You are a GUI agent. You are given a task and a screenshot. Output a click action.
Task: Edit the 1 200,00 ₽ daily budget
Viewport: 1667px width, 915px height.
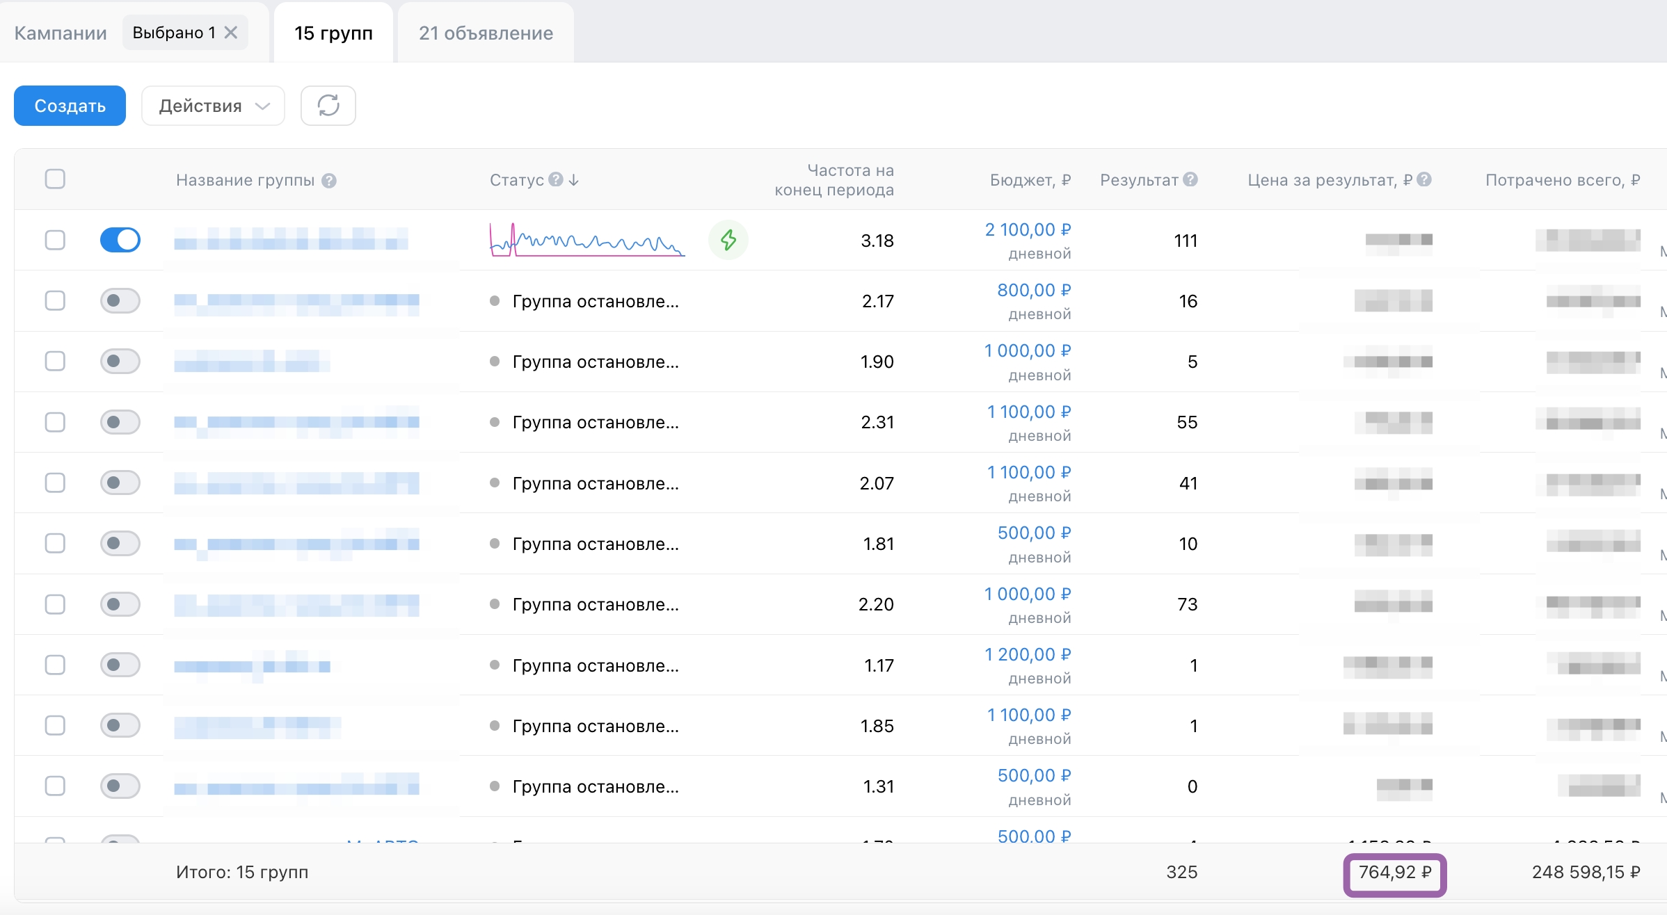(1028, 654)
